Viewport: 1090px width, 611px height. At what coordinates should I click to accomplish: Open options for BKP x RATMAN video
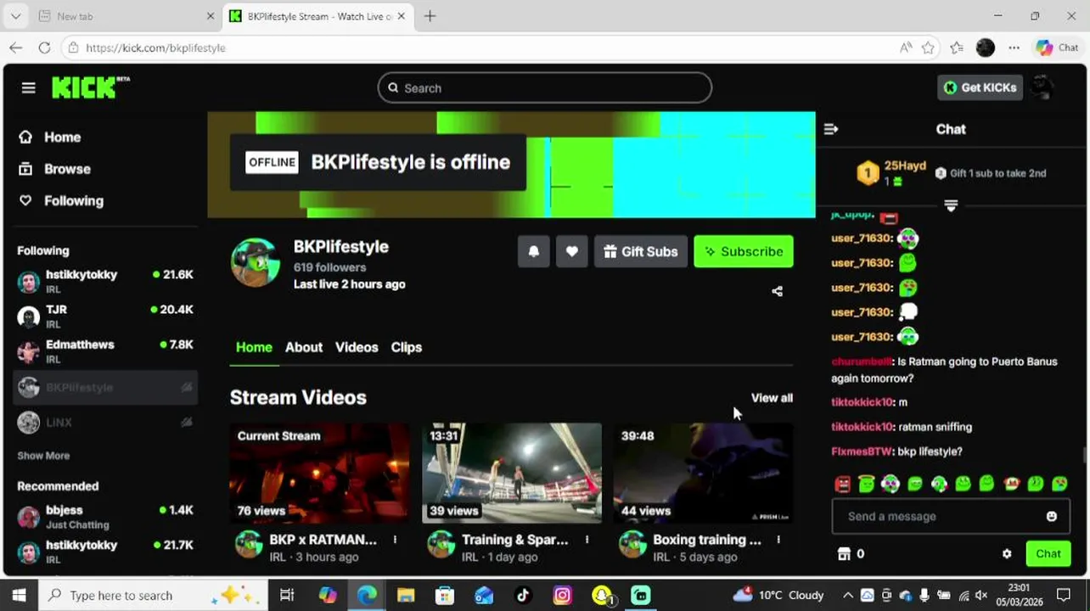[x=395, y=540]
